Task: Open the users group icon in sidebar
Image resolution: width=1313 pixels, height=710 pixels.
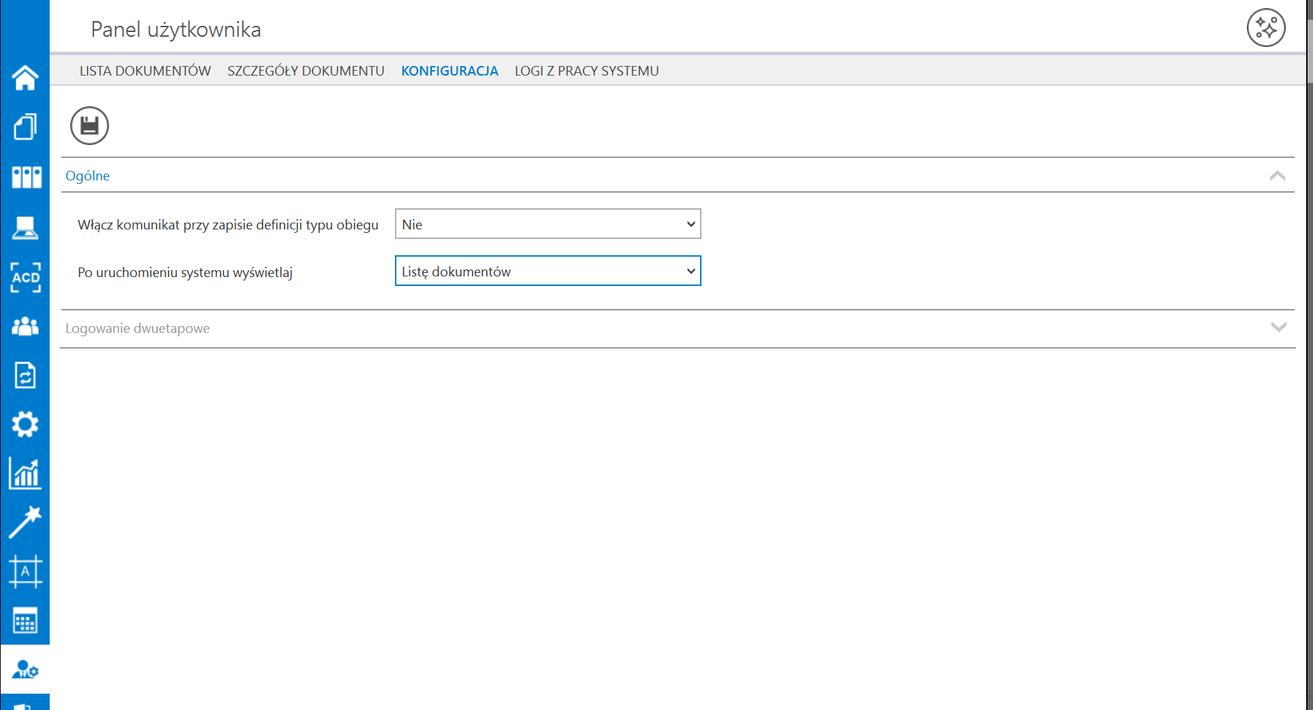Action: pyautogui.click(x=25, y=327)
